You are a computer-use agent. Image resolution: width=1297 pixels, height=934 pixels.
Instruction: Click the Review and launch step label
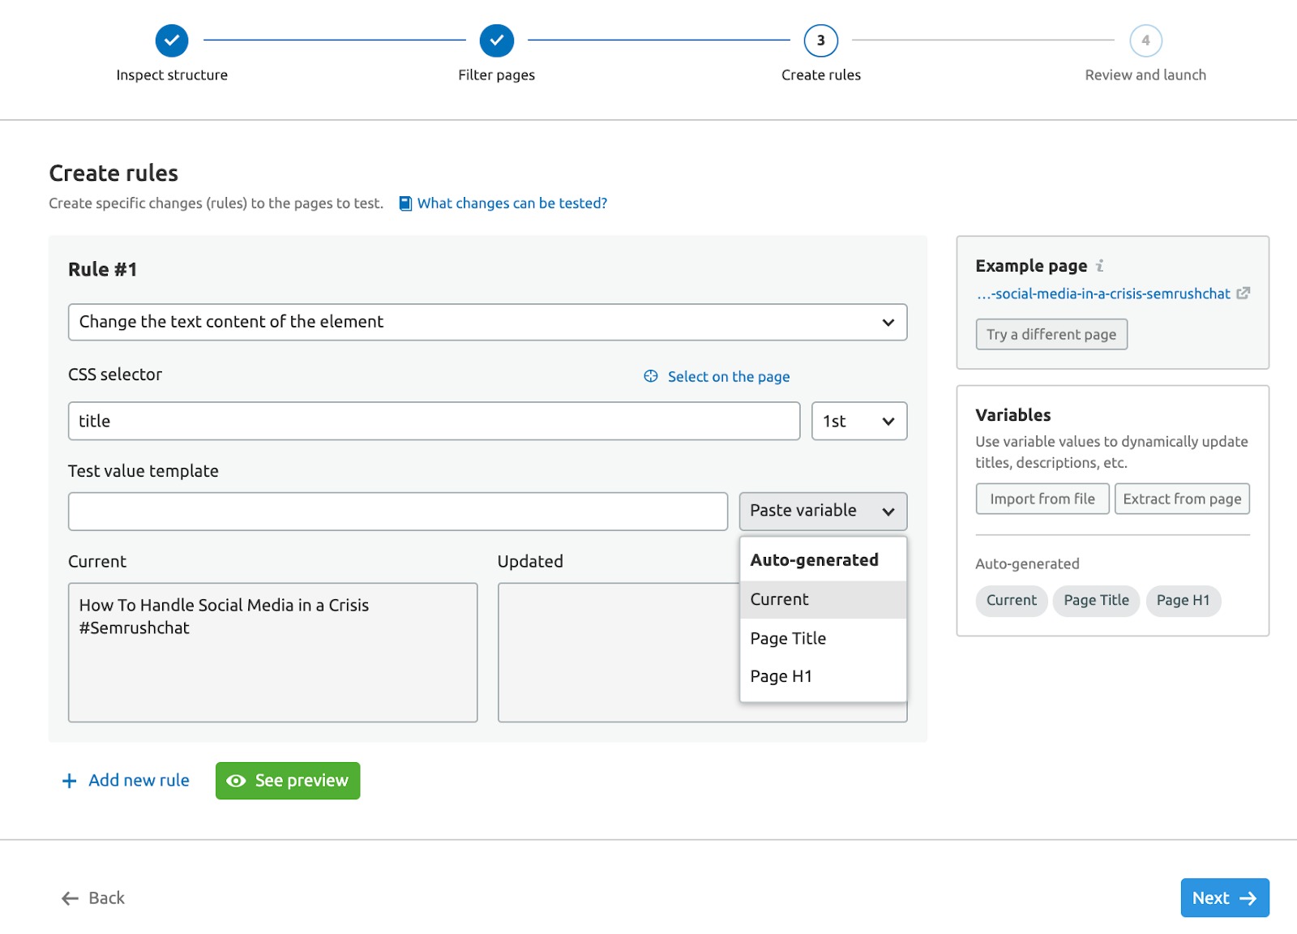[1145, 75]
